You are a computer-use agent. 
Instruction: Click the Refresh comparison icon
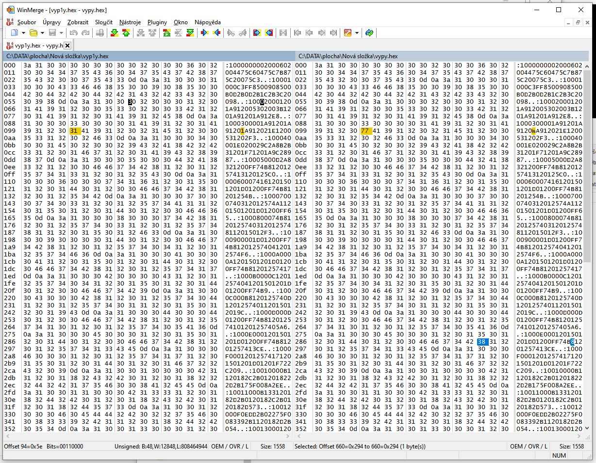pos(369,33)
